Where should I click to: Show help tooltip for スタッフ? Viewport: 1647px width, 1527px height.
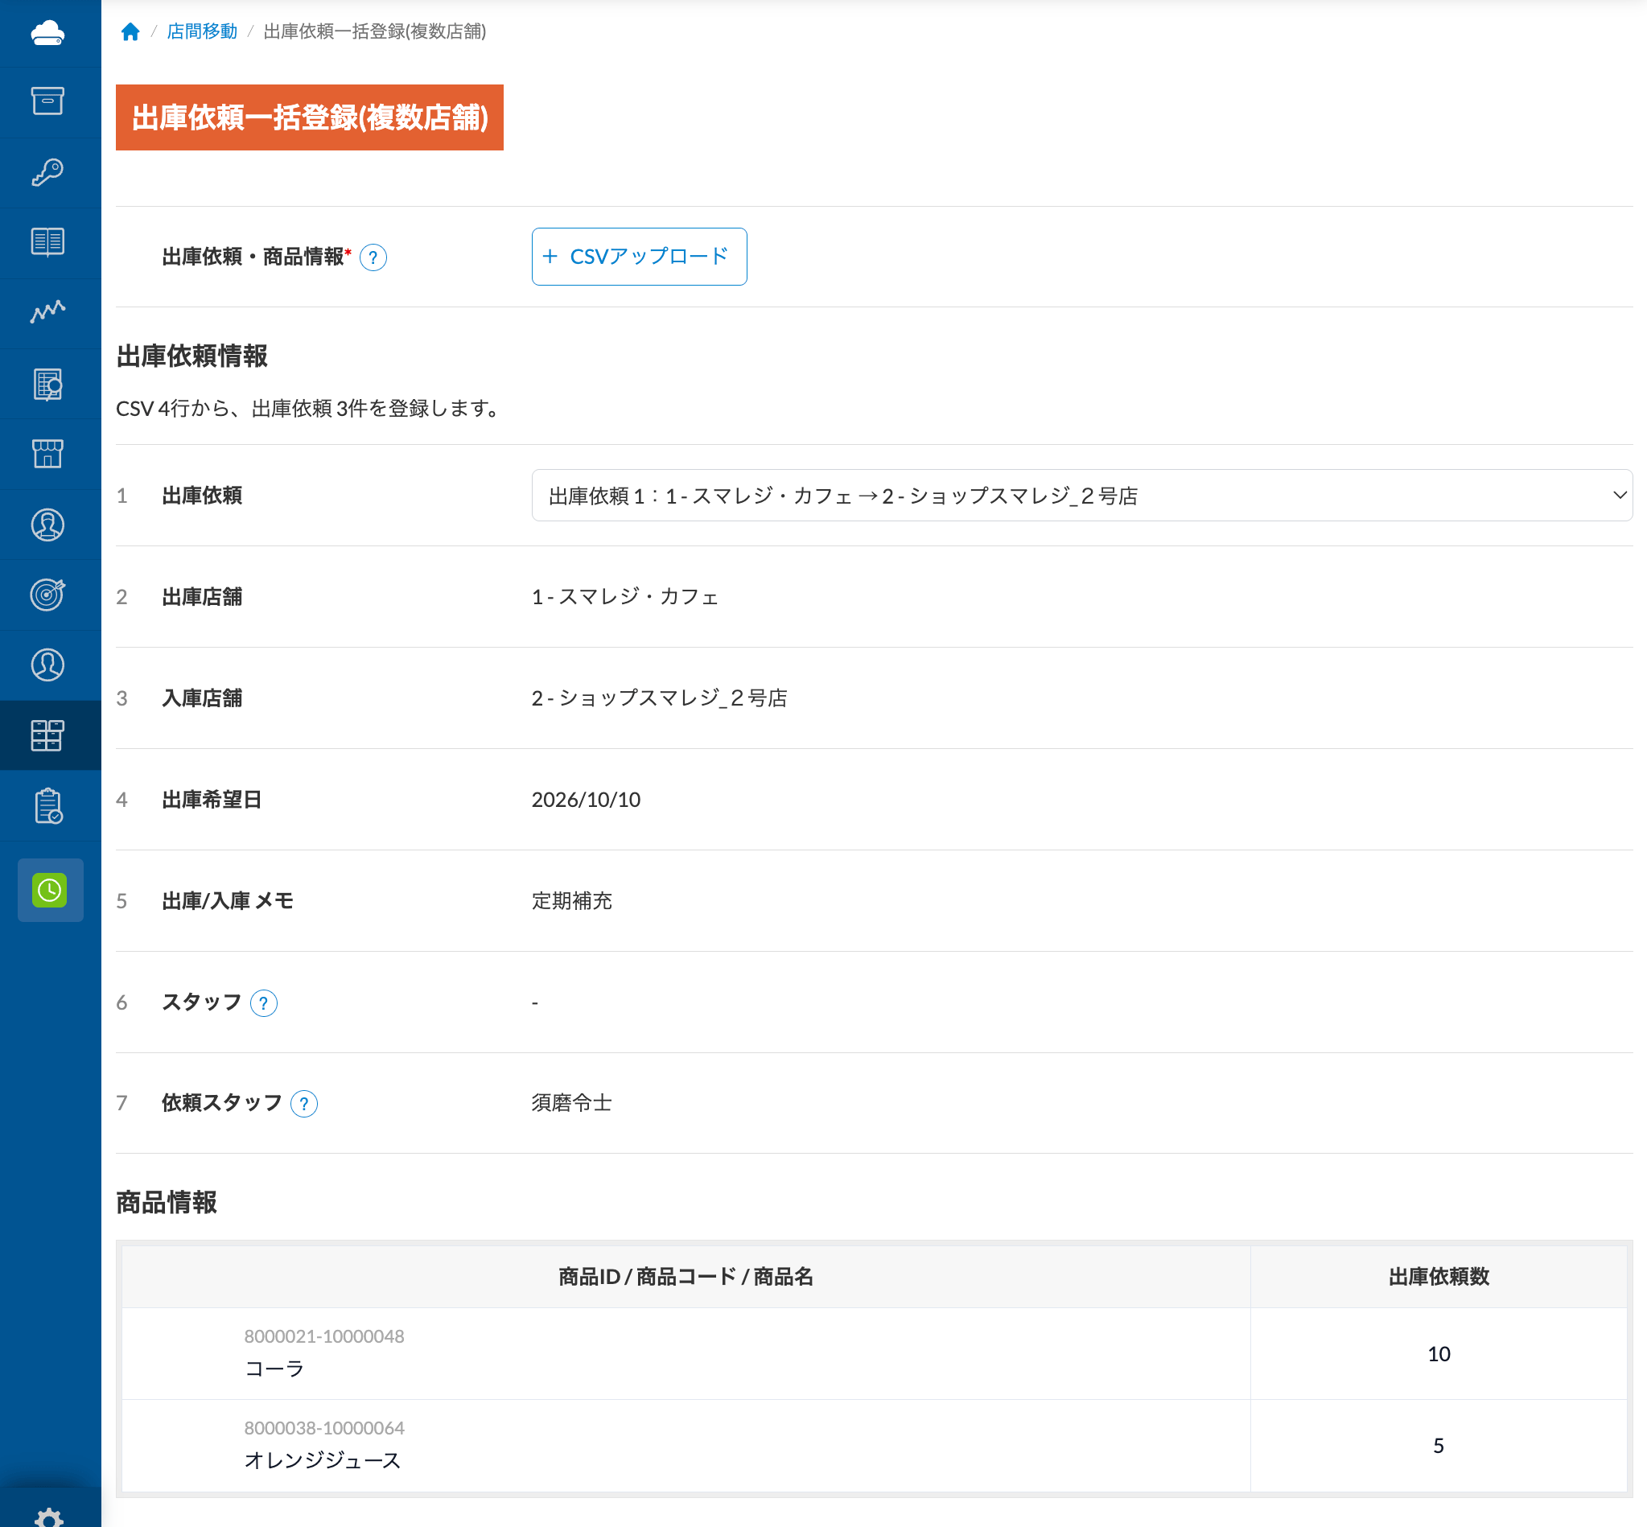coord(264,1003)
